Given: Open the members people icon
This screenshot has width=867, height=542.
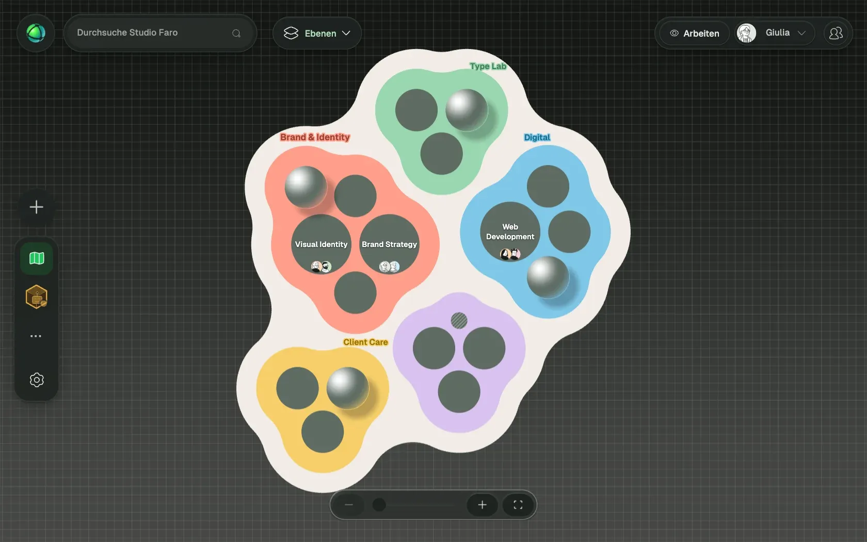Looking at the screenshot, I should coord(836,33).
